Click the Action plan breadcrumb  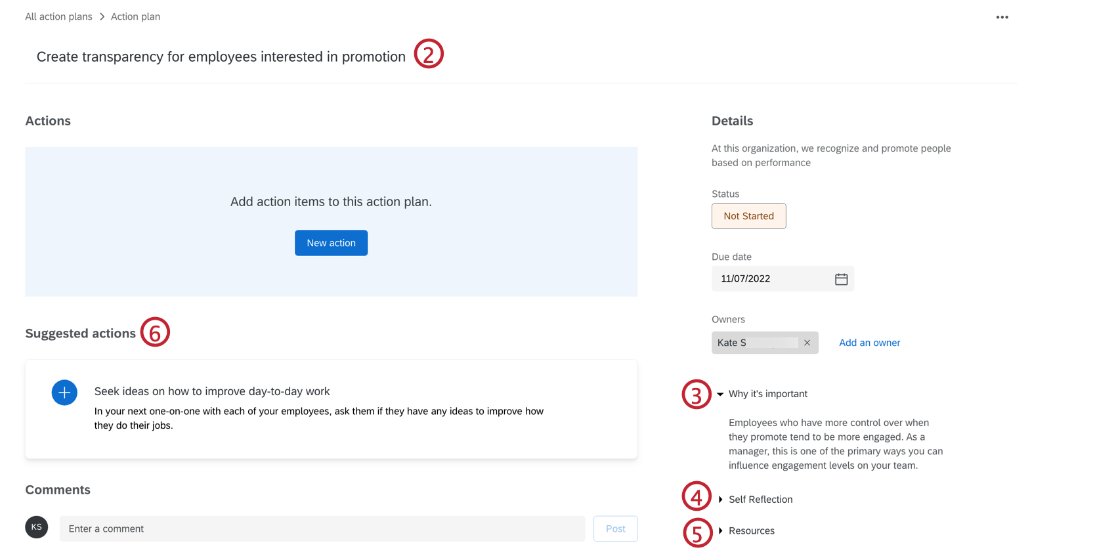(x=135, y=16)
